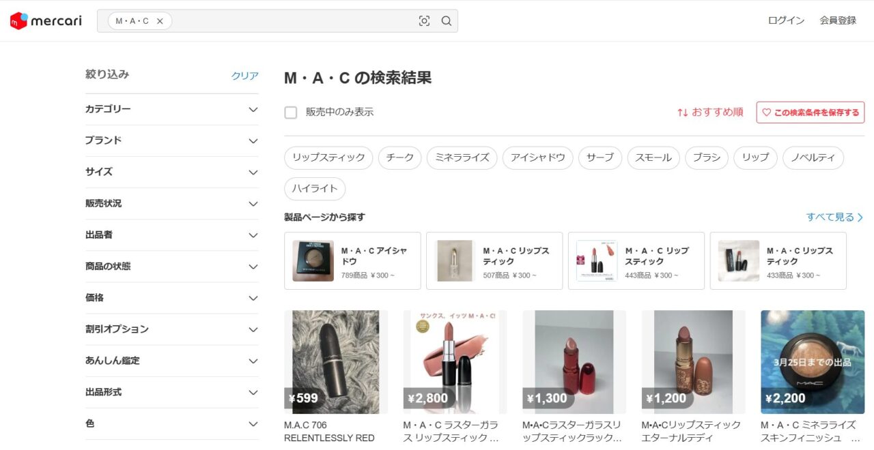
Task: Select the スモール keyword chip
Action: point(653,157)
